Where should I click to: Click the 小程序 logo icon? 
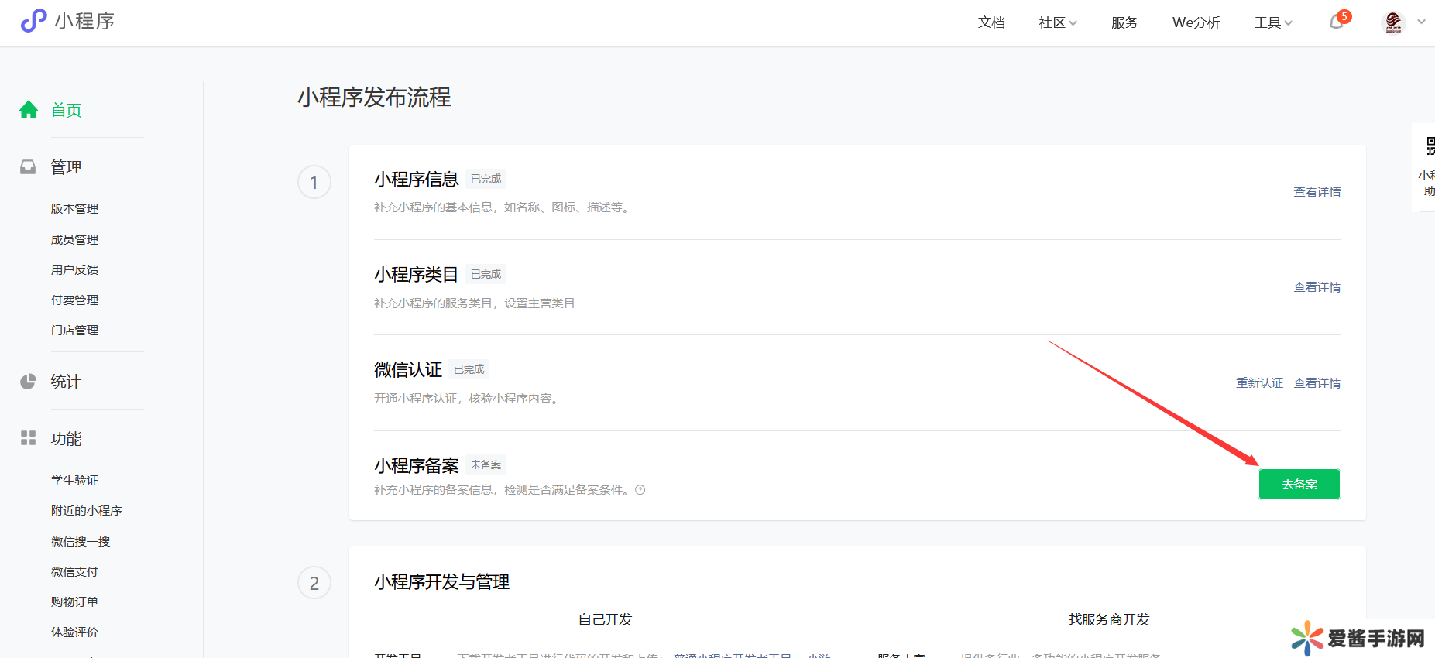[x=33, y=21]
